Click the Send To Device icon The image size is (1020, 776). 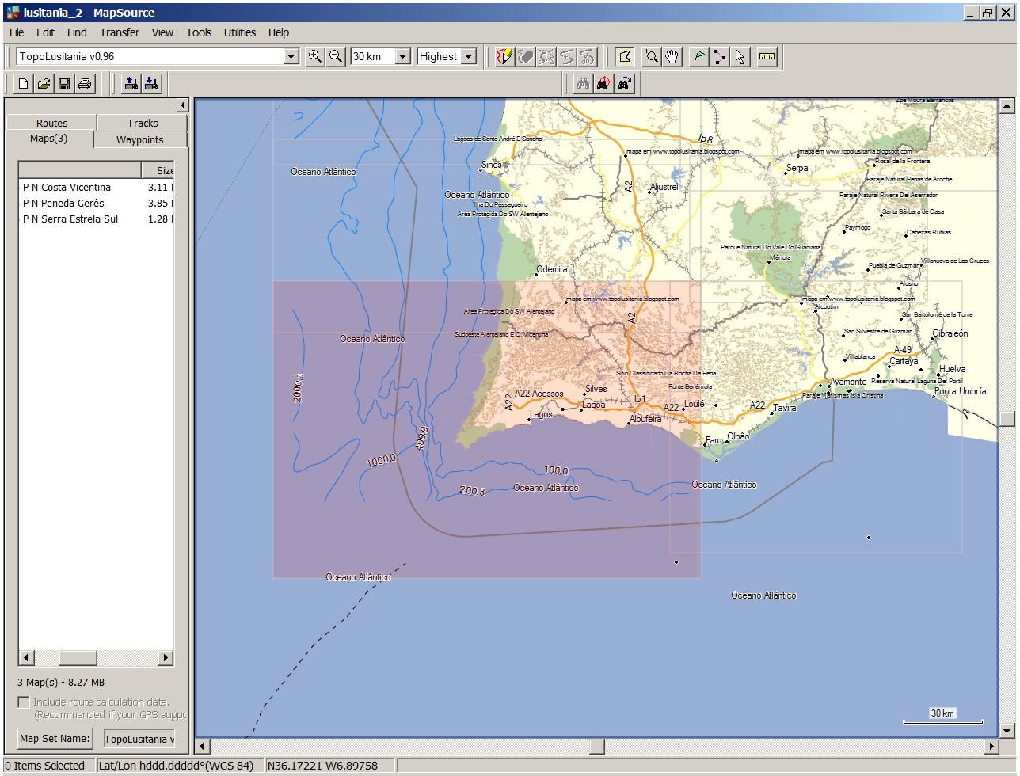pyautogui.click(x=131, y=83)
